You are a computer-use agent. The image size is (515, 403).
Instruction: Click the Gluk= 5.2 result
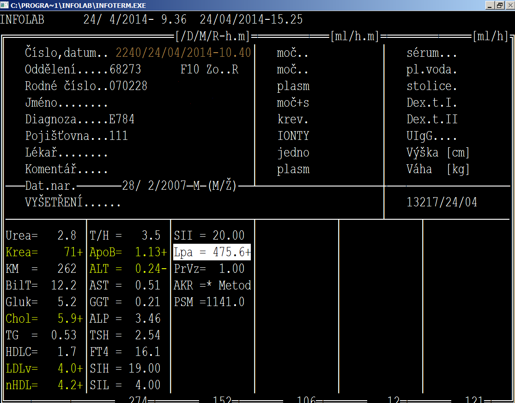point(41,302)
